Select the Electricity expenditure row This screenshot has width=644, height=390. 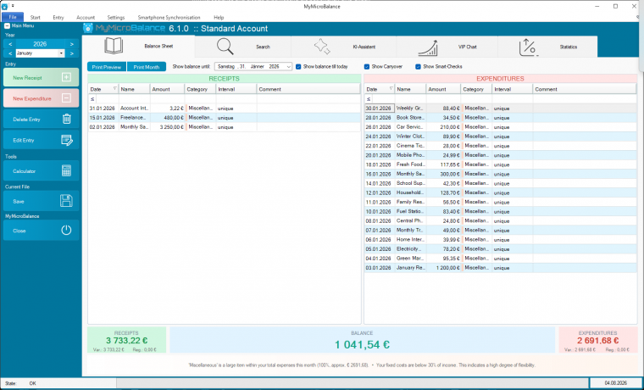(x=500, y=249)
